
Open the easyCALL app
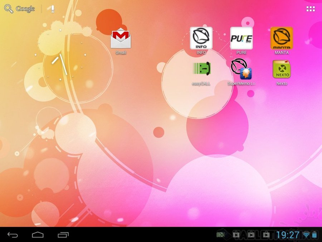(x=201, y=69)
